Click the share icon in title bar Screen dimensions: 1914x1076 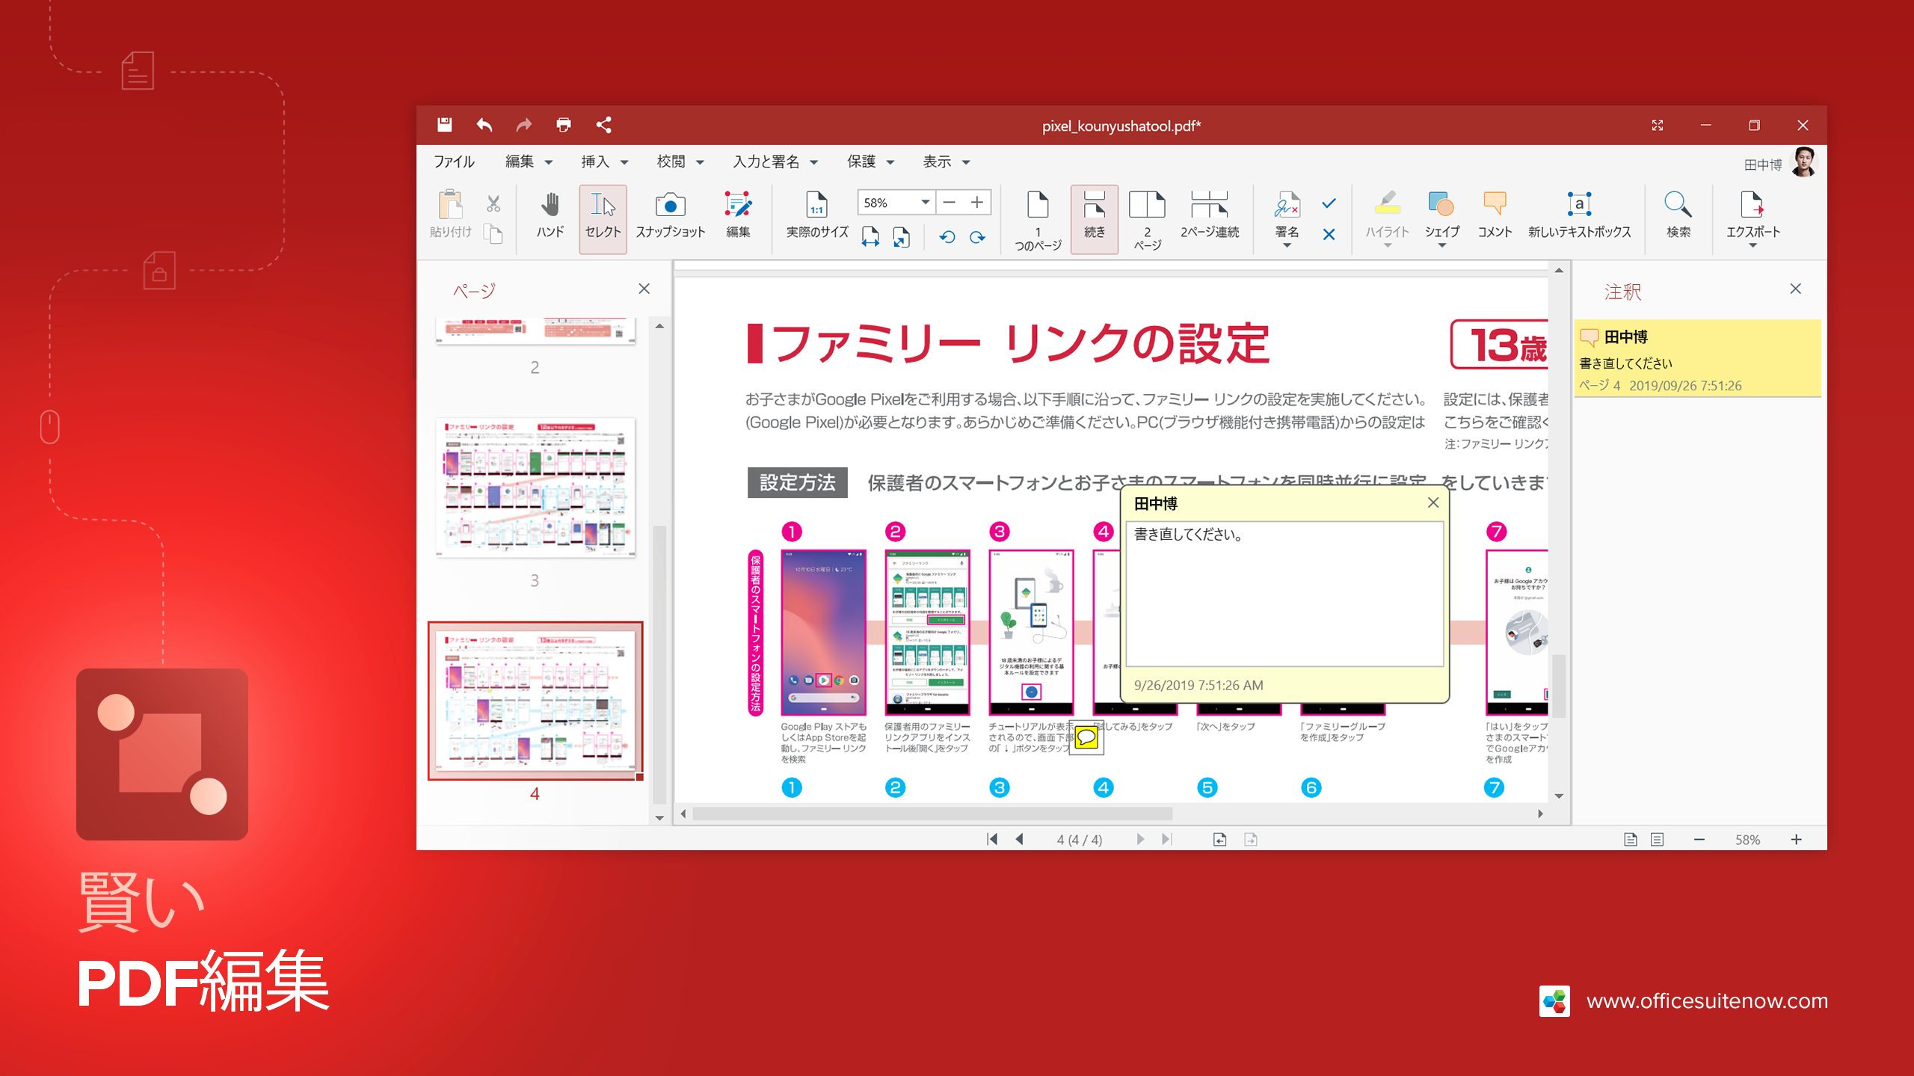click(x=604, y=125)
